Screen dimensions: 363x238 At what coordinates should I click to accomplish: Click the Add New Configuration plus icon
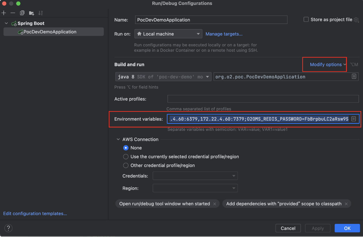(4, 13)
